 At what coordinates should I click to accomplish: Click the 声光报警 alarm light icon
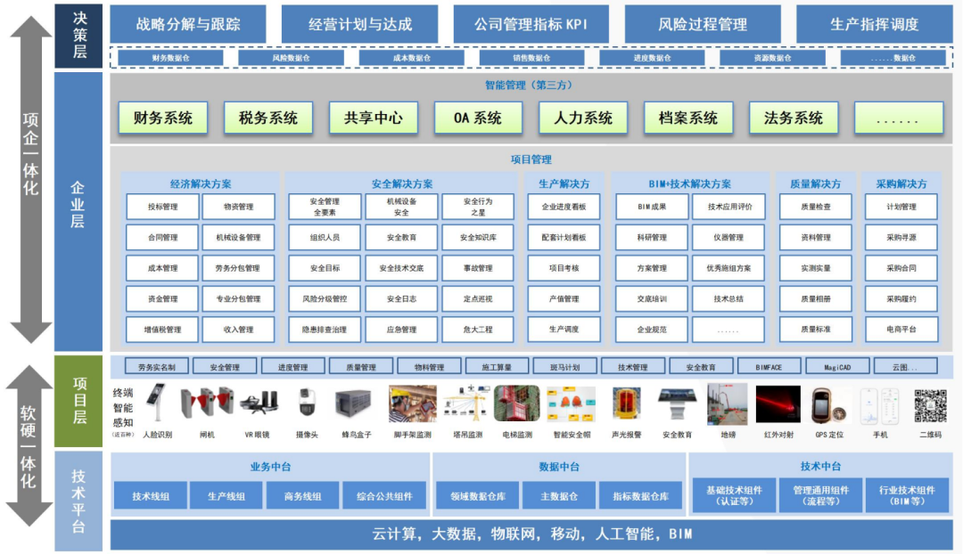[627, 403]
